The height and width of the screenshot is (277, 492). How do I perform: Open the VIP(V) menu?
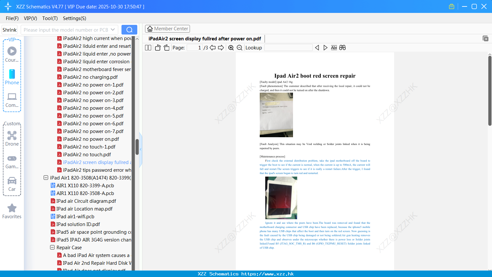pyautogui.click(x=30, y=18)
